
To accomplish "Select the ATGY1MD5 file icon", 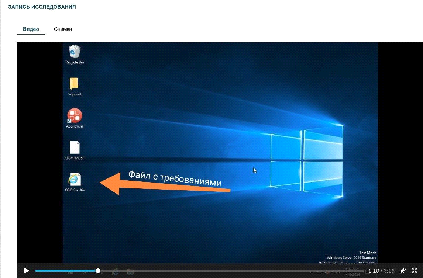I will coord(75,148).
